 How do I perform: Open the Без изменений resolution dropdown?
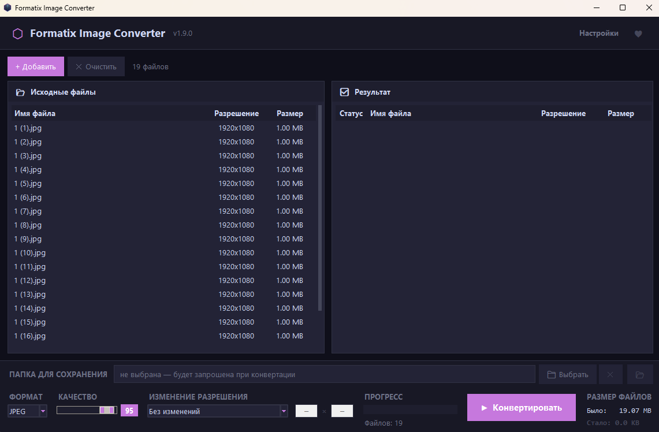point(218,411)
